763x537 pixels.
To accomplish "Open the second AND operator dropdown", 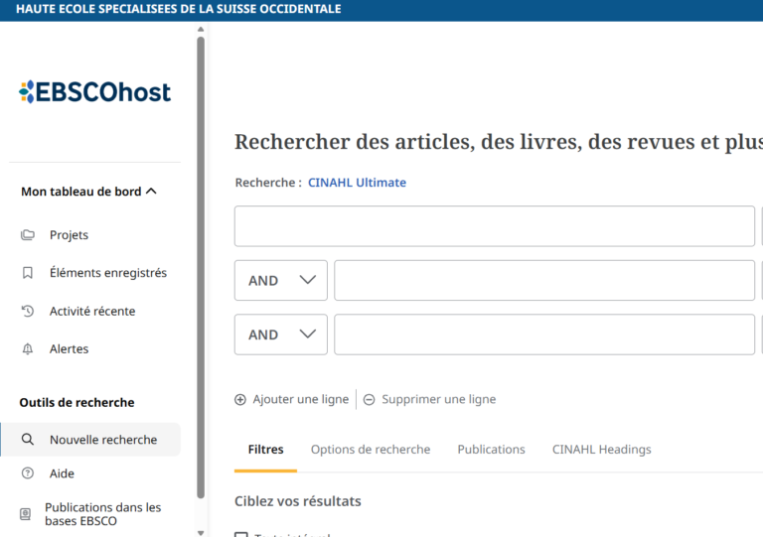I will [281, 335].
